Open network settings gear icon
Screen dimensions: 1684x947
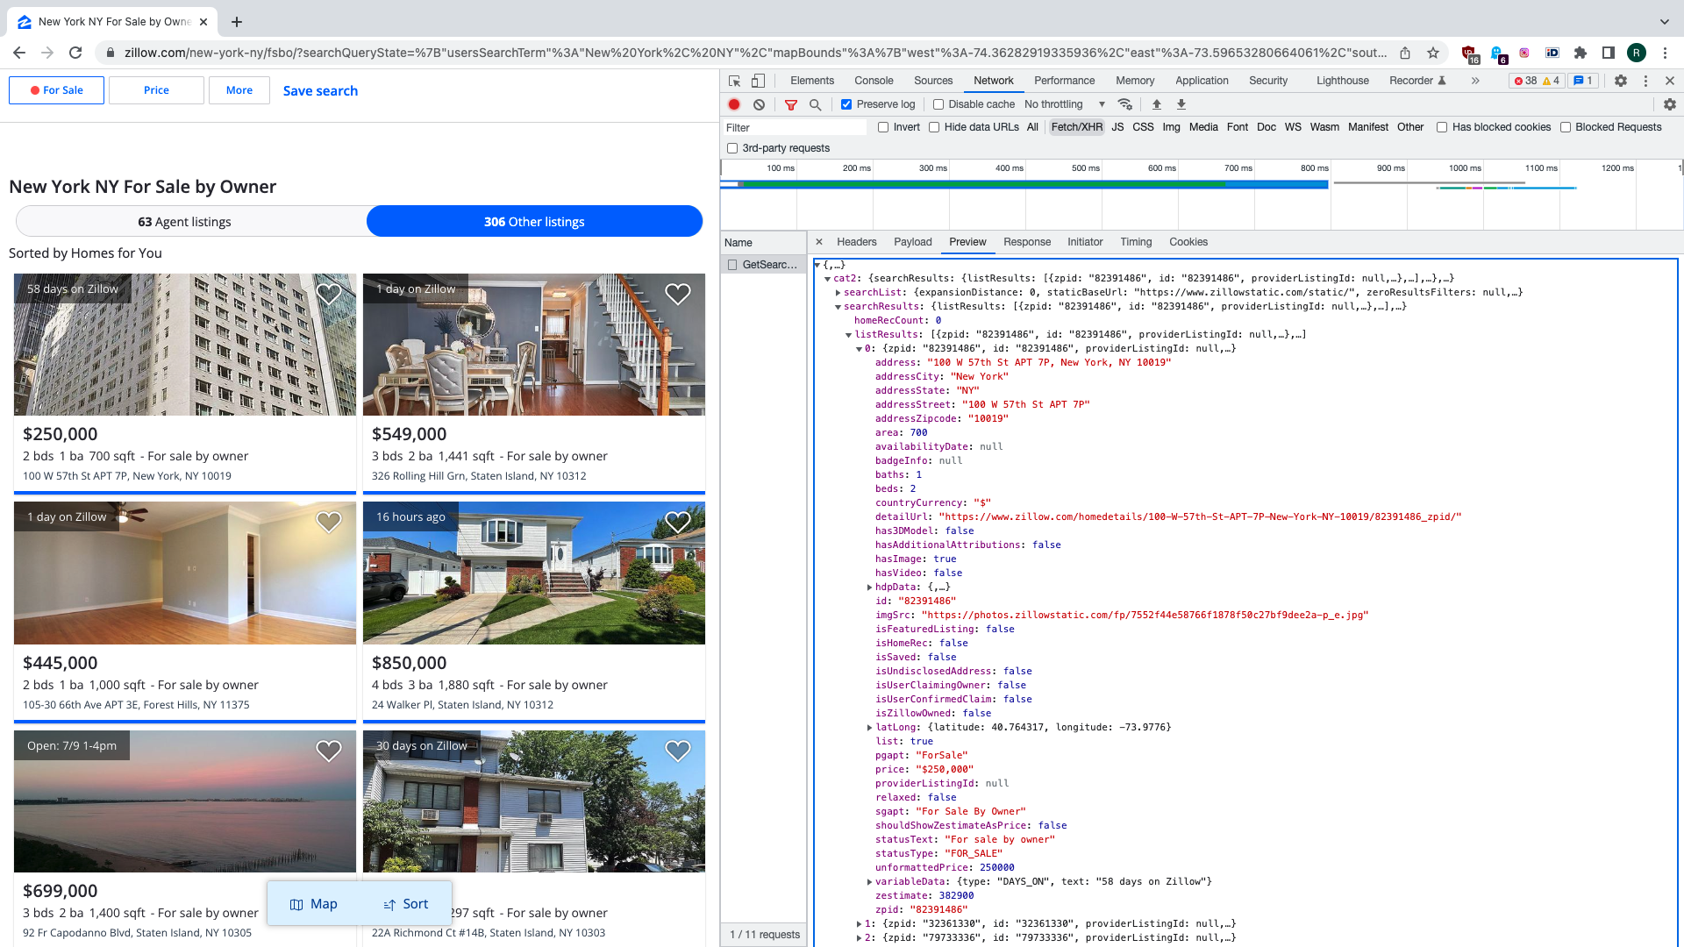coord(1669,104)
